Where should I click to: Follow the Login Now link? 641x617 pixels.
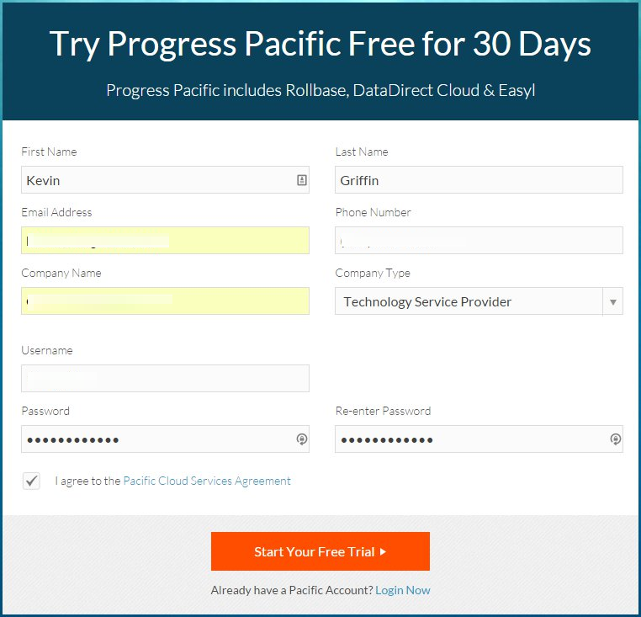[x=402, y=590]
